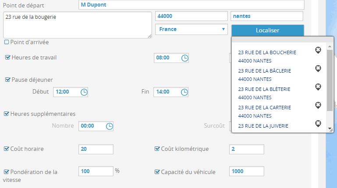Open clock picker for lunch end 14:00
The height and width of the screenshot is (188, 337).
[x=184, y=92]
